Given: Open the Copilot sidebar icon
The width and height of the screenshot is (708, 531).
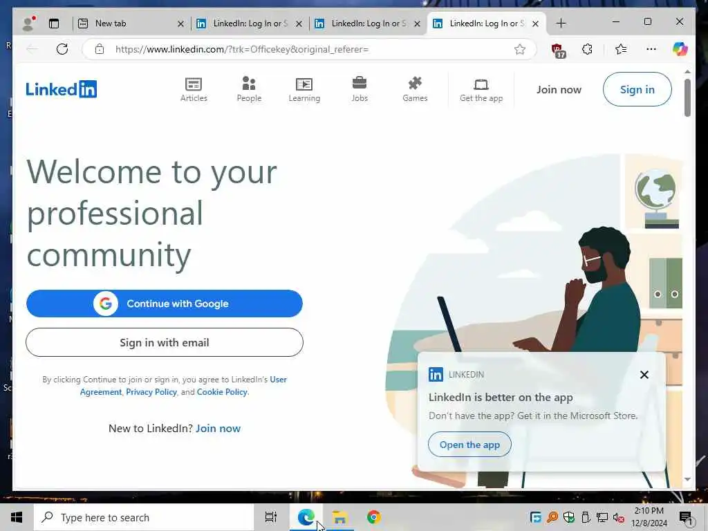Looking at the screenshot, I should [x=680, y=49].
